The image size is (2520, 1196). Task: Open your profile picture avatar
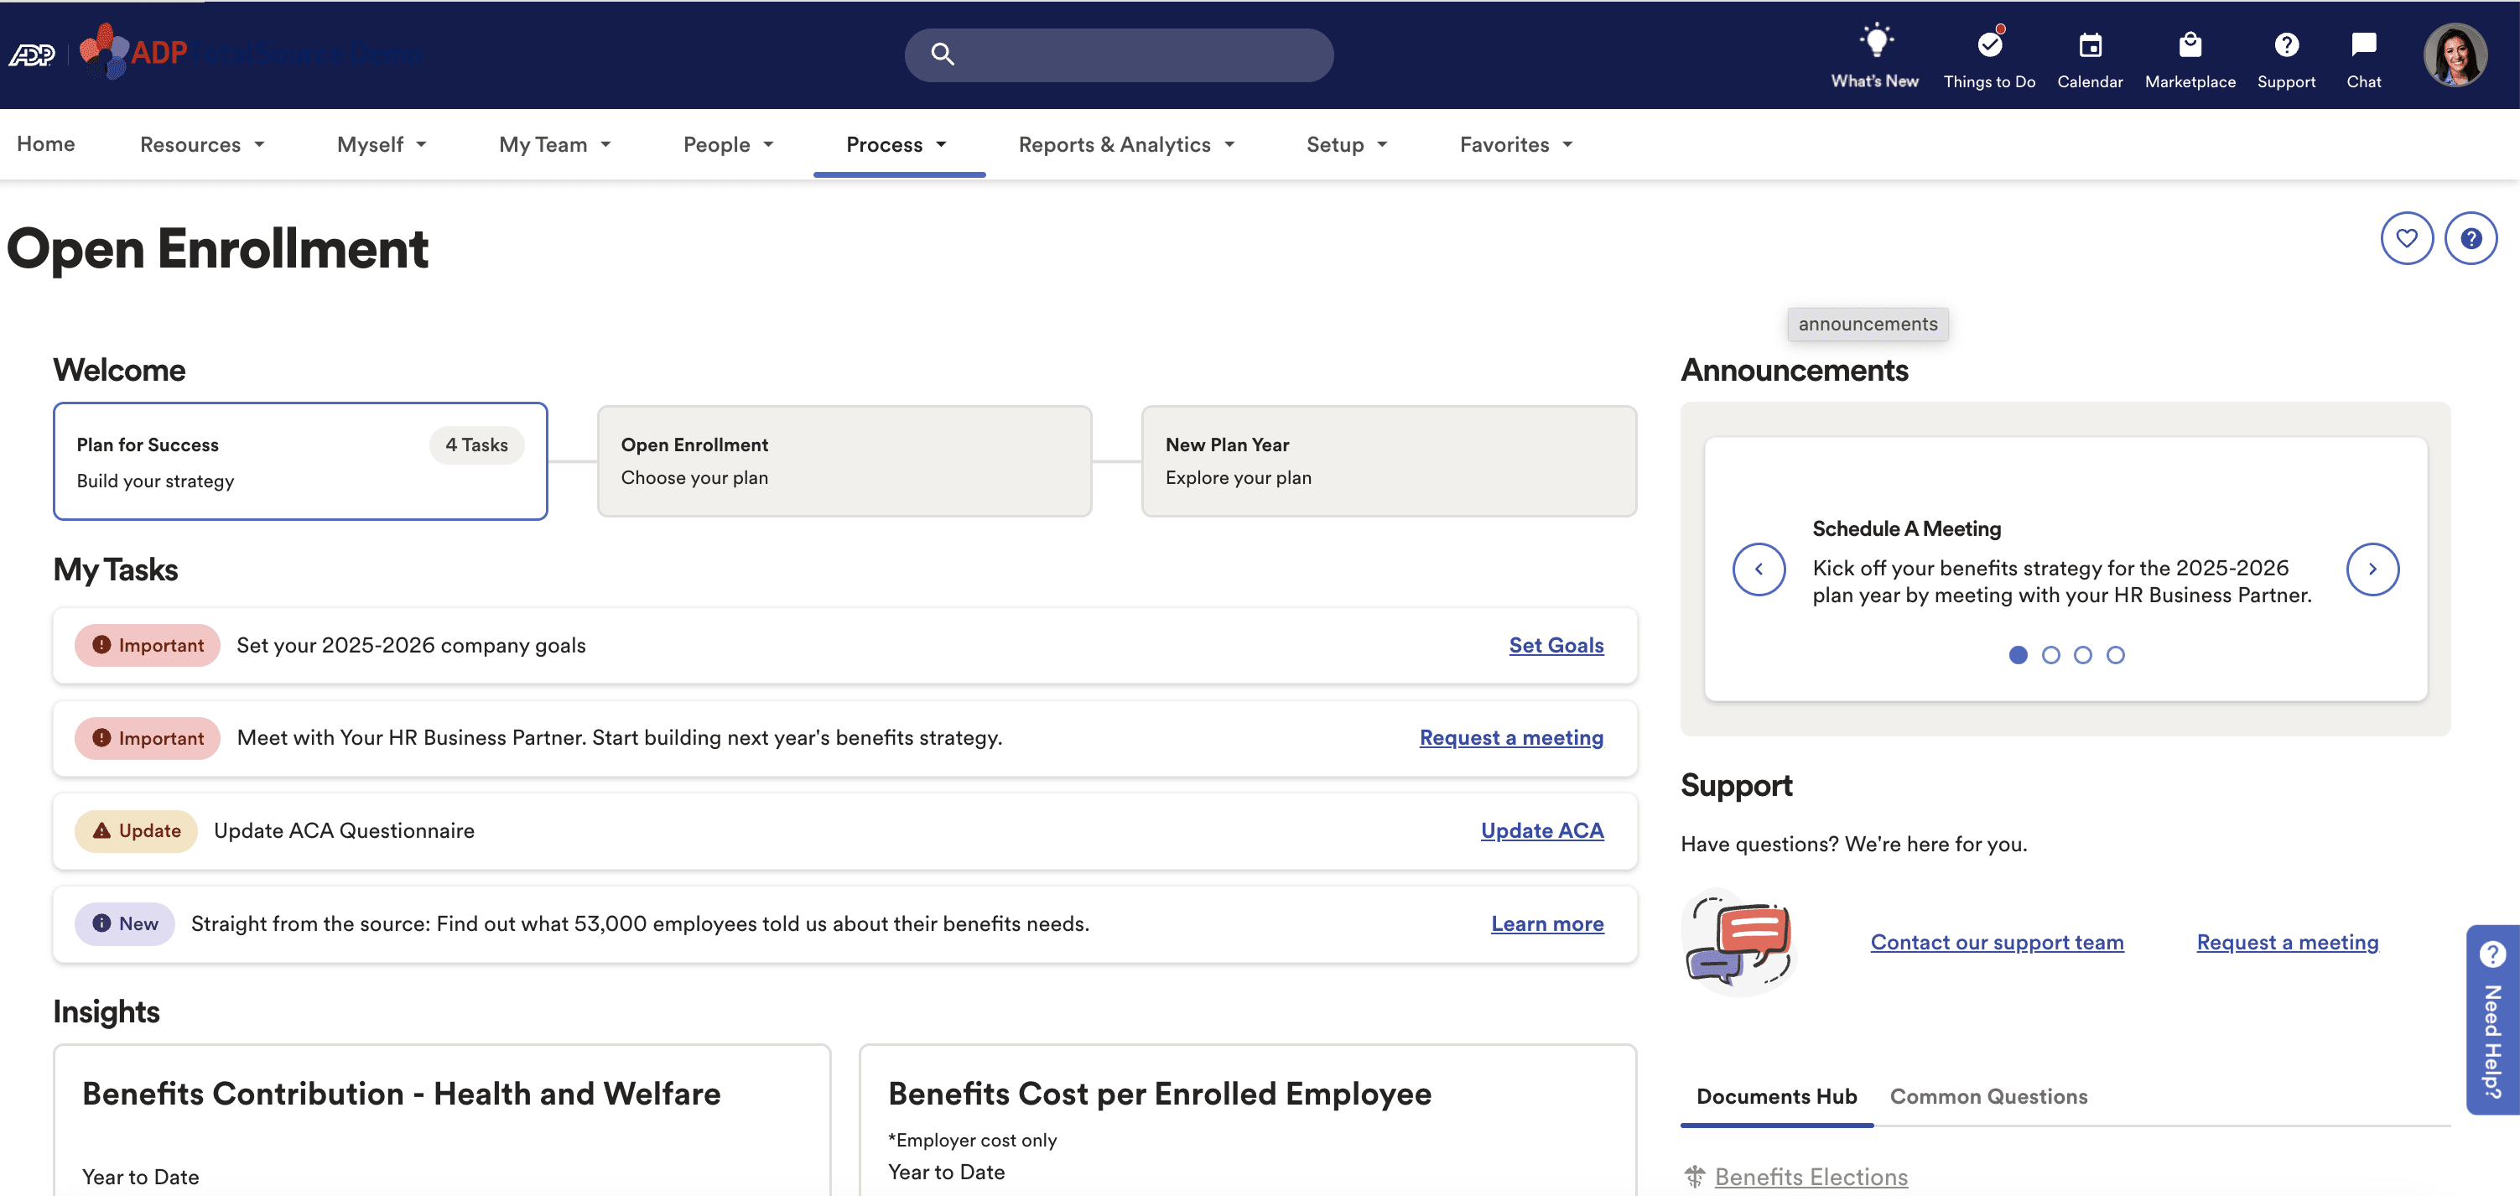pos(2455,54)
